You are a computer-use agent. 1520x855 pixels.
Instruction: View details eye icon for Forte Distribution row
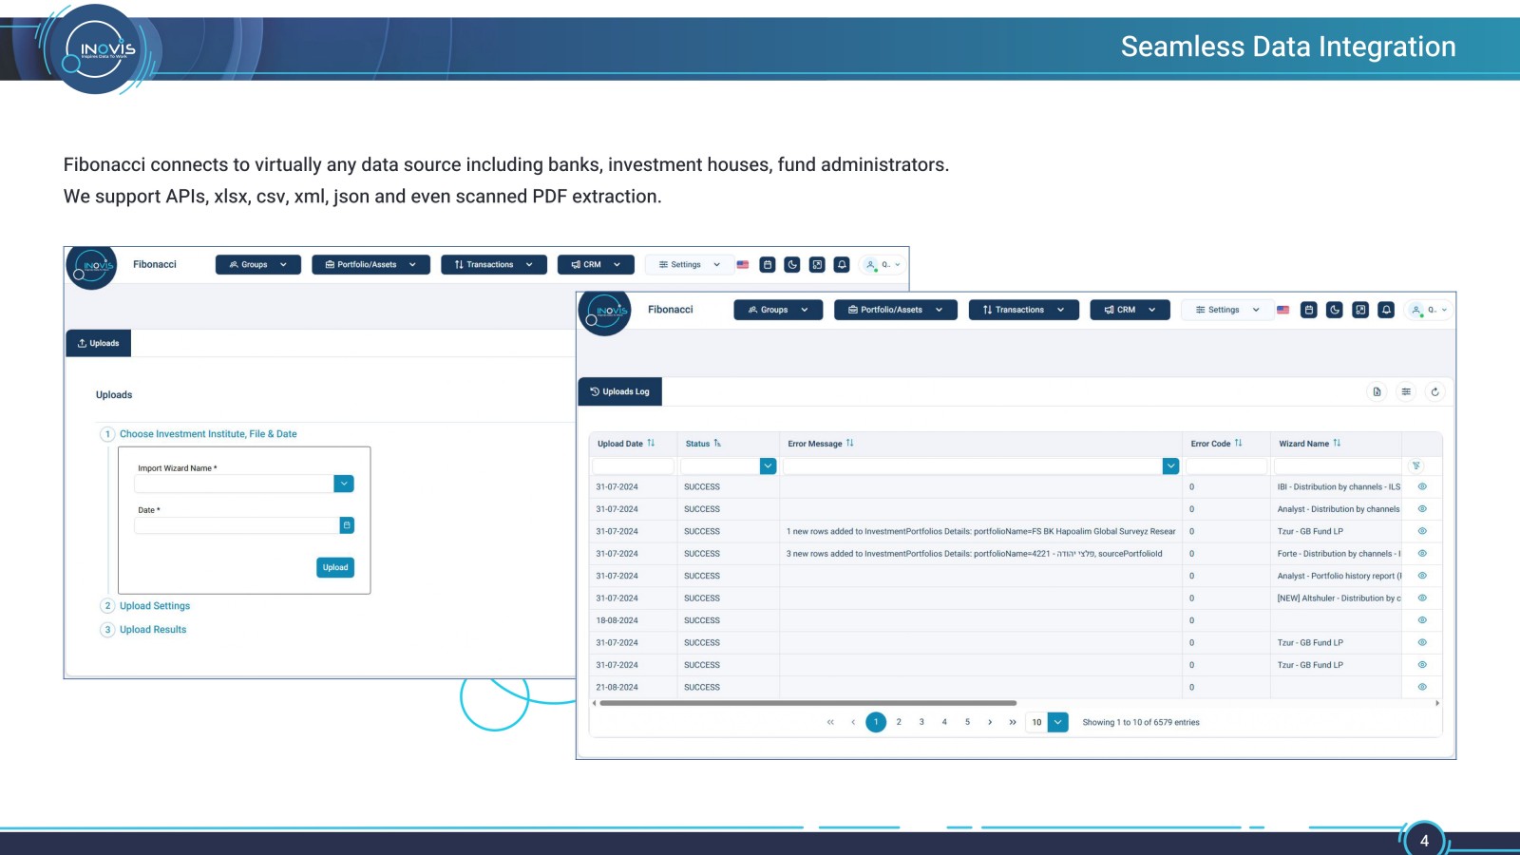click(1422, 553)
